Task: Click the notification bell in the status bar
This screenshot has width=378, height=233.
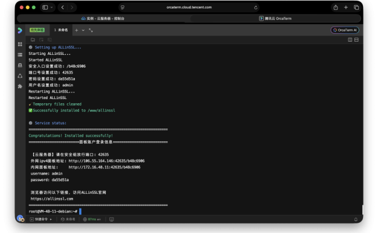Action: point(356,219)
